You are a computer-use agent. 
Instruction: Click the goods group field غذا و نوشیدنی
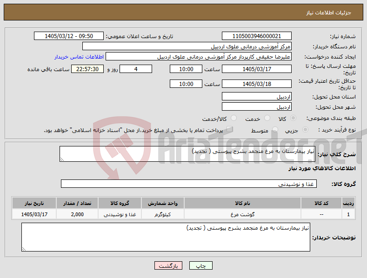pyautogui.click(x=189, y=184)
